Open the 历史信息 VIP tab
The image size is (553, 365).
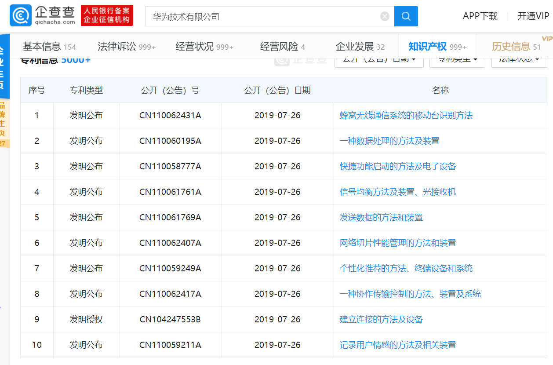[x=516, y=46]
